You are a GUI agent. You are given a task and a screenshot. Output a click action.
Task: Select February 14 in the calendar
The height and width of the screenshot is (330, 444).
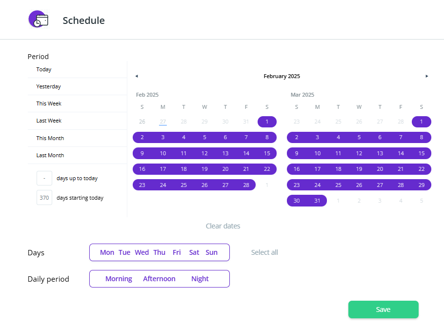[x=246, y=153]
